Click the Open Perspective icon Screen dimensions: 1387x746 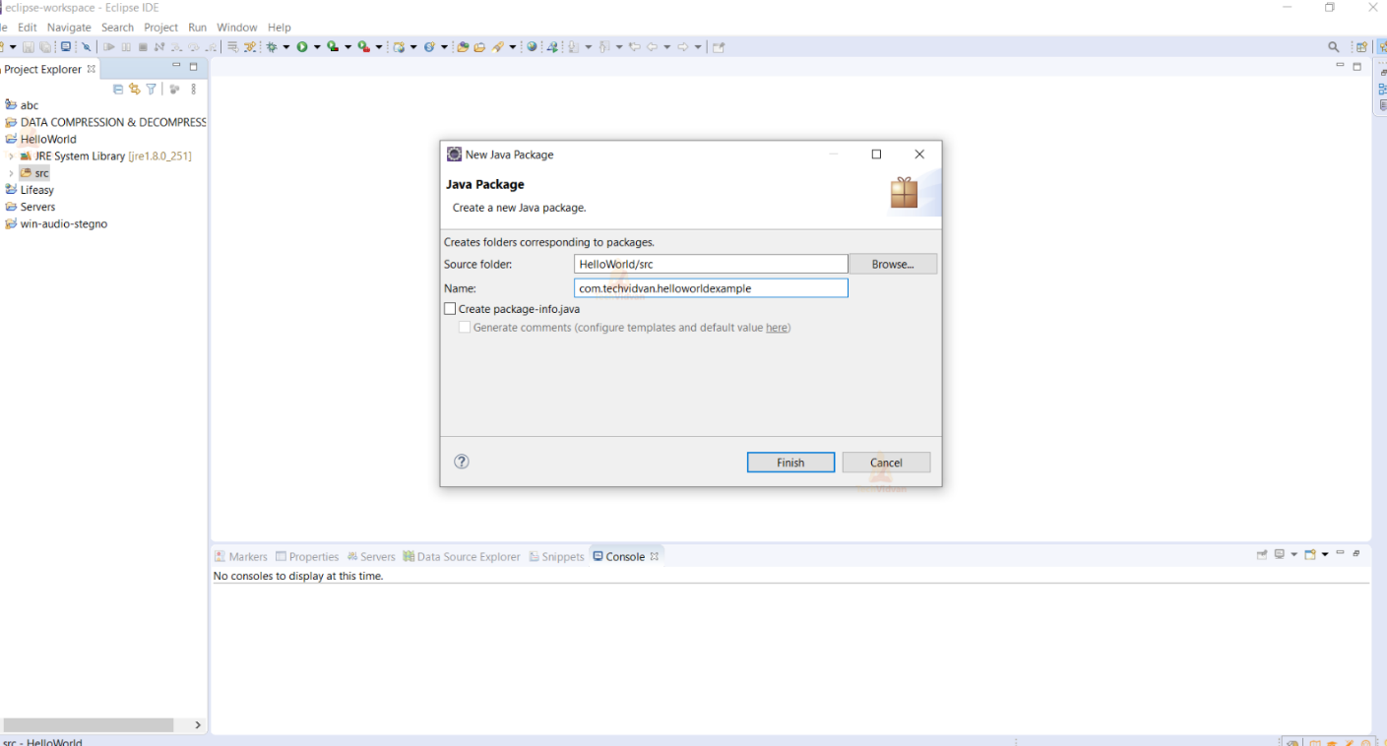[x=1361, y=47]
